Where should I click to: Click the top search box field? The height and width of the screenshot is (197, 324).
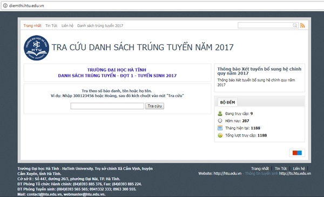[x=265, y=25]
